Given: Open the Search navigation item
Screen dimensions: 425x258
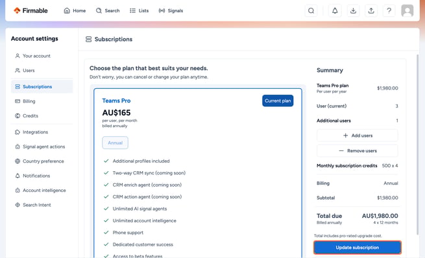Looking at the screenshot, I should [108, 10].
